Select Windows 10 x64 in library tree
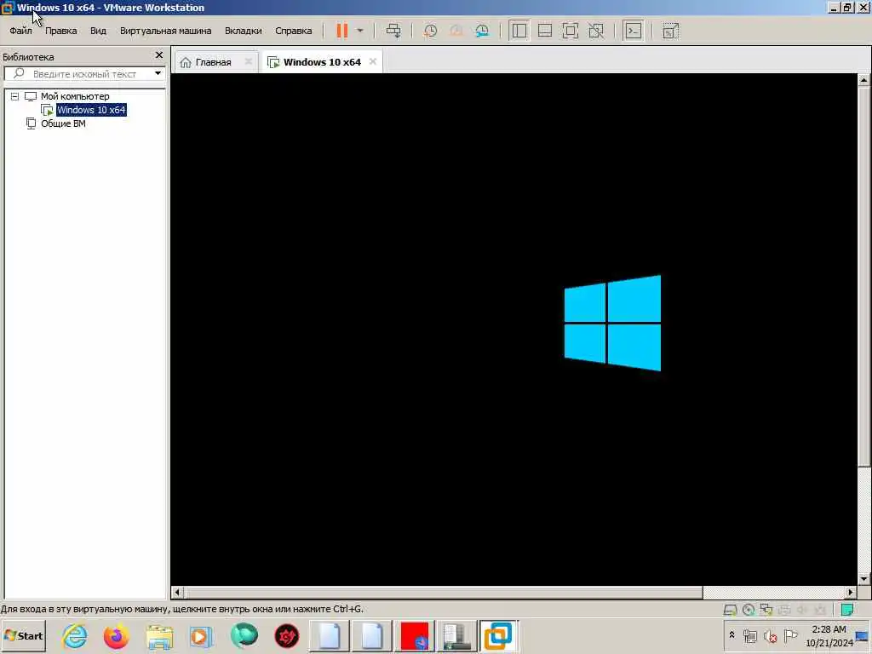872x654 pixels. [91, 110]
